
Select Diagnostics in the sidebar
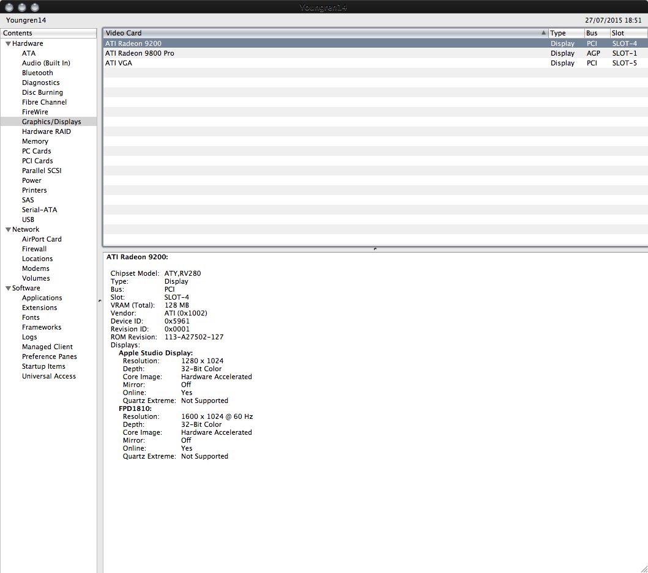click(40, 83)
